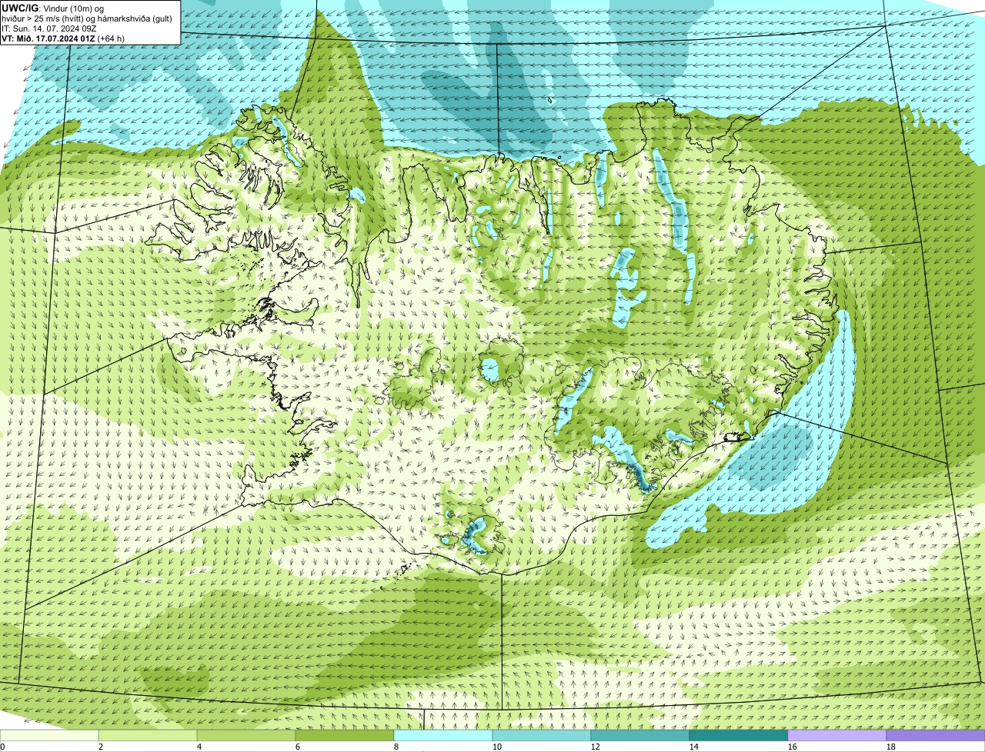Click the title line 'UWC/IG: Vindur (10m) og'

pyautogui.click(x=53, y=7)
